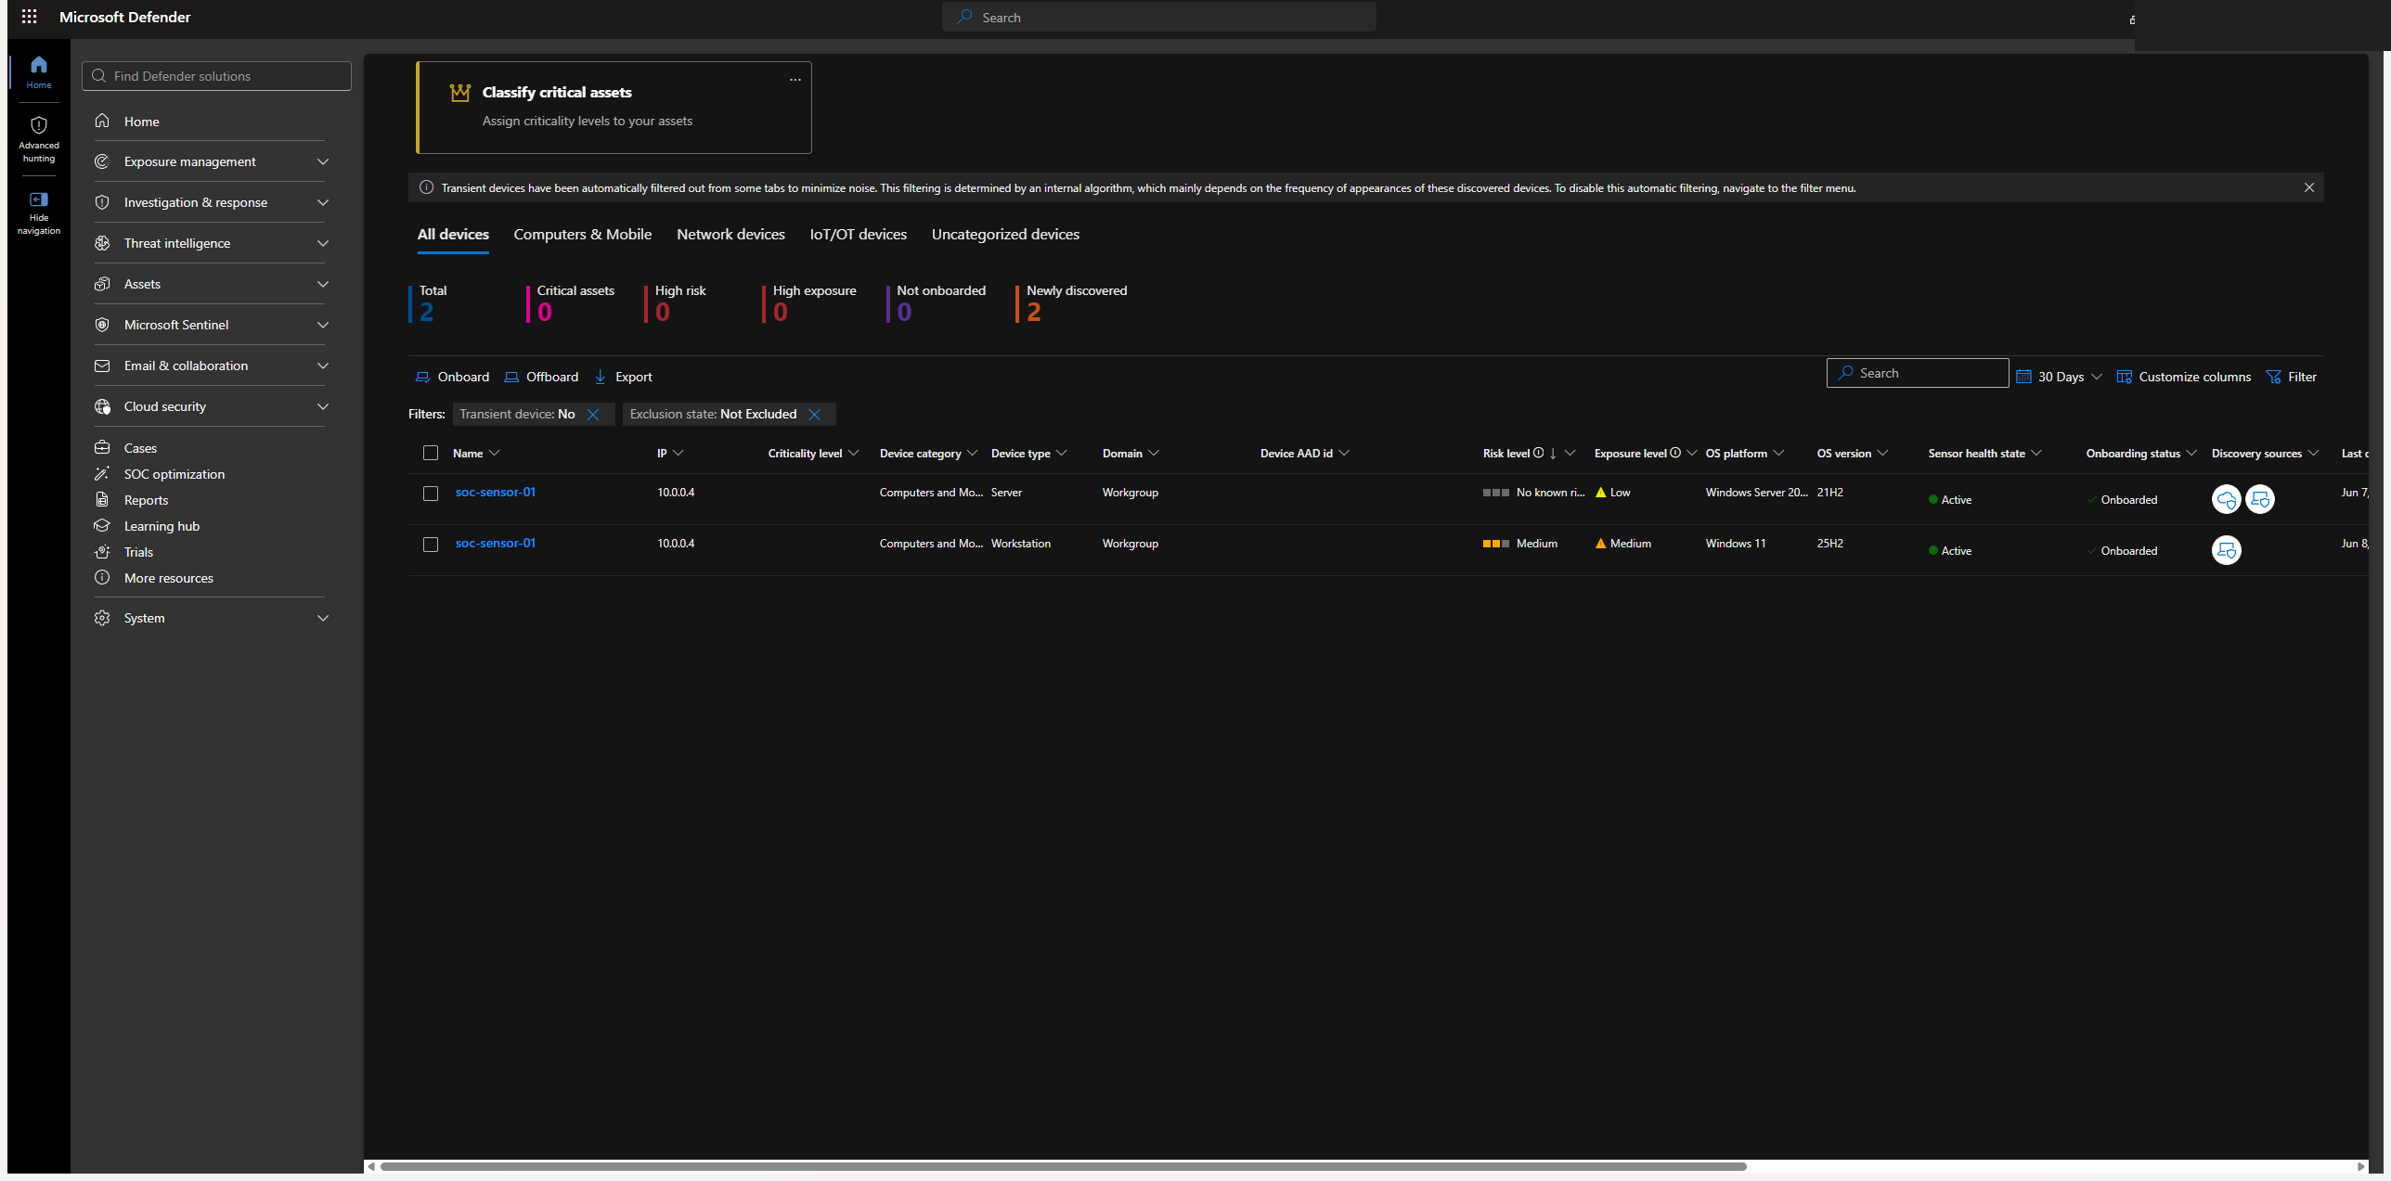The width and height of the screenshot is (2391, 1181).
Task: Switch to Network devices tab
Action: [x=730, y=235]
